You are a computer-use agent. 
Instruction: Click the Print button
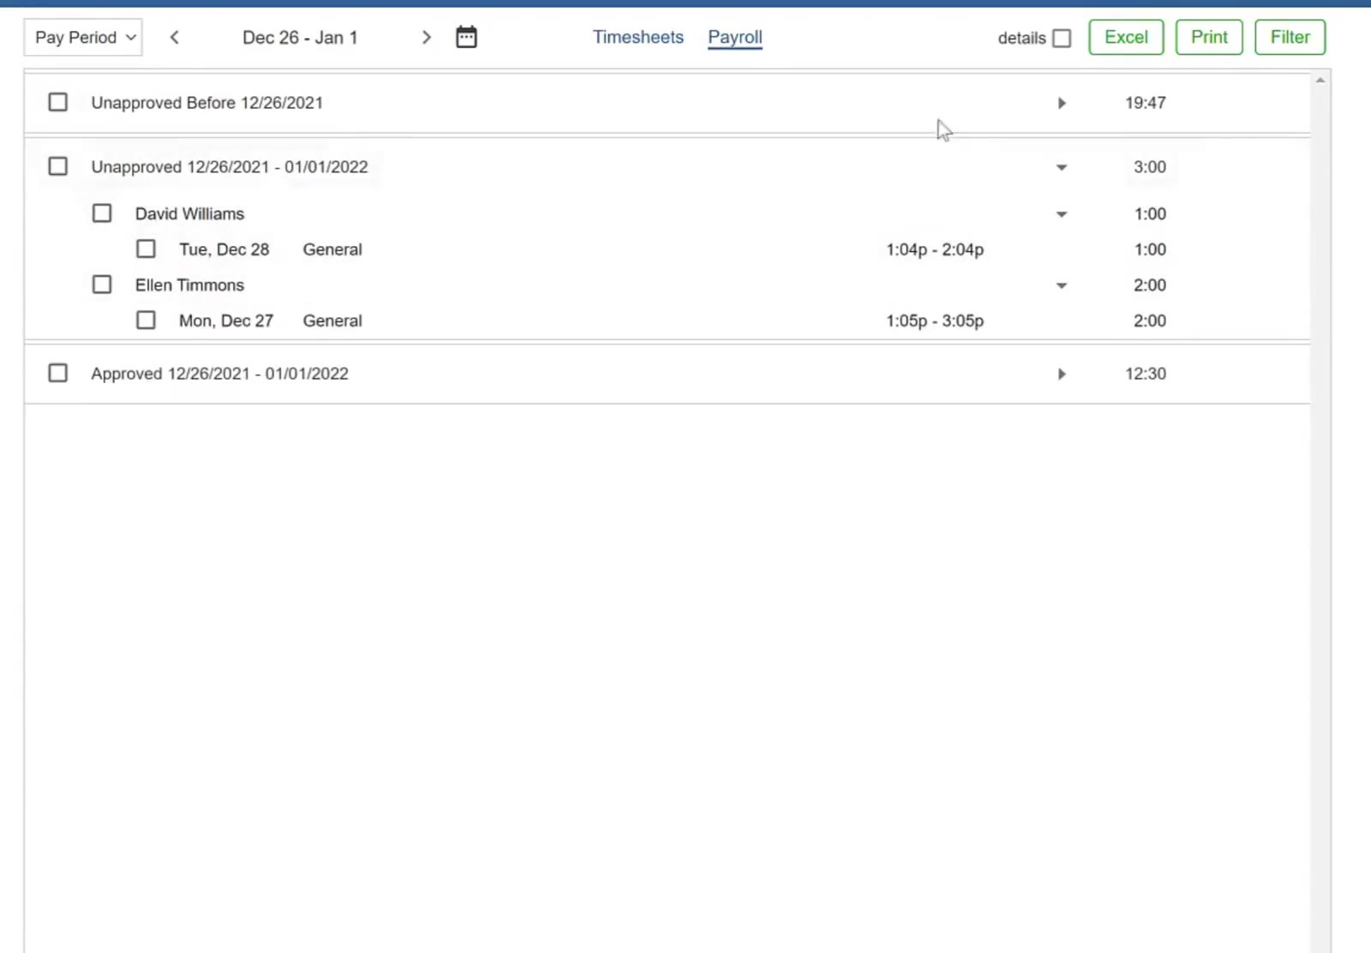pos(1209,37)
